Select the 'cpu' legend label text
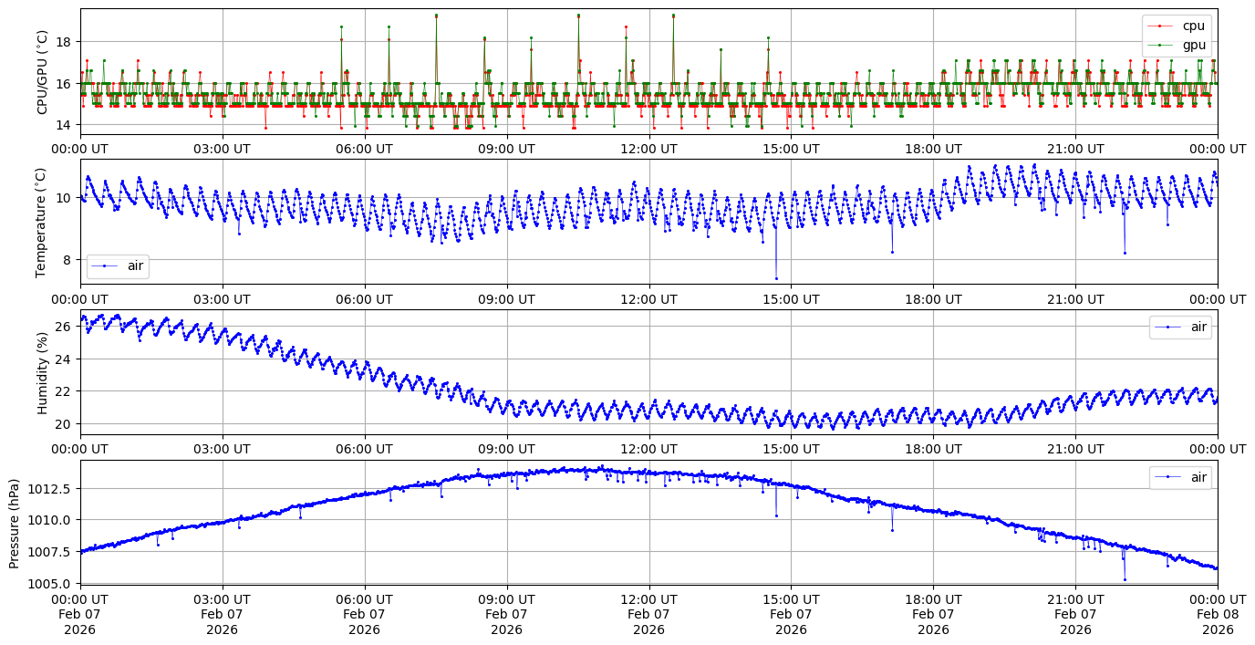 tap(1195, 26)
